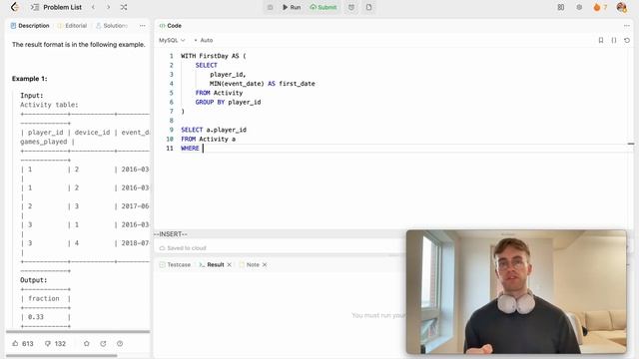The height and width of the screenshot is (359, 639).
Task: Reset code to default icon
Action: (627, 40)
